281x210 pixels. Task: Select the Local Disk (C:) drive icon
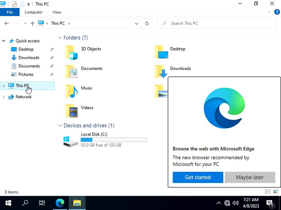[71, 141]
